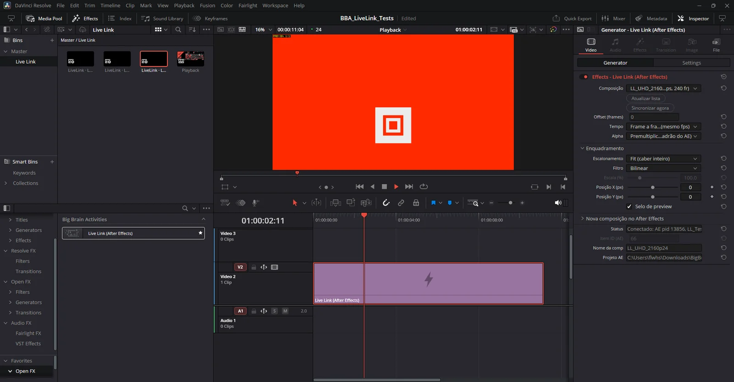Viewport: 734px width, 382px height.
Task: Open the Mixer panel
Action: click(x=613, y=18)
